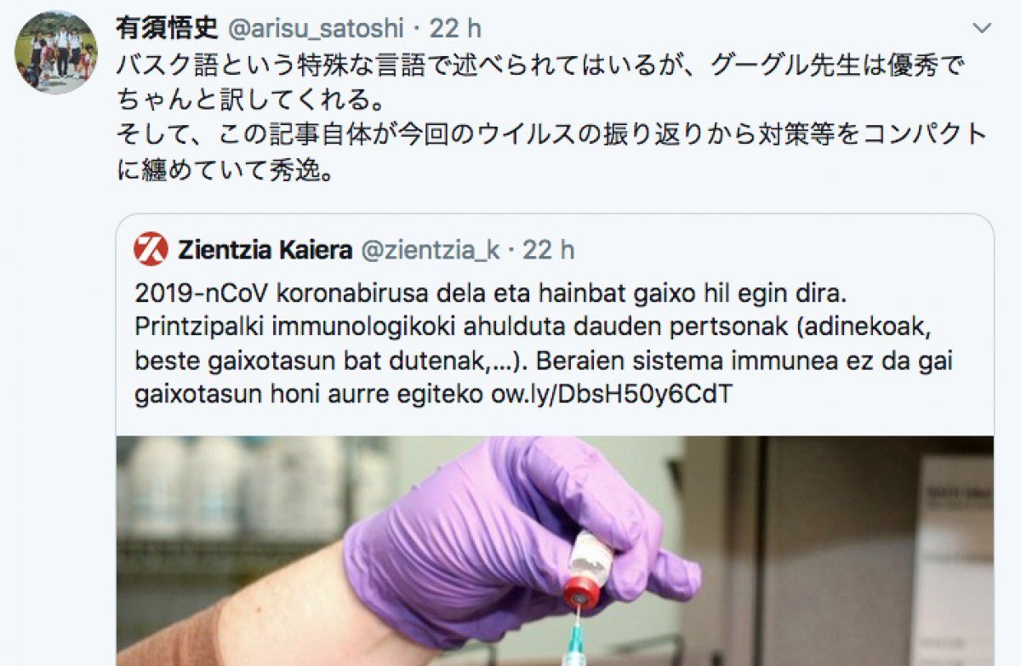
Task: Click the syringe needle in the photo
Action: click(577, 638)
